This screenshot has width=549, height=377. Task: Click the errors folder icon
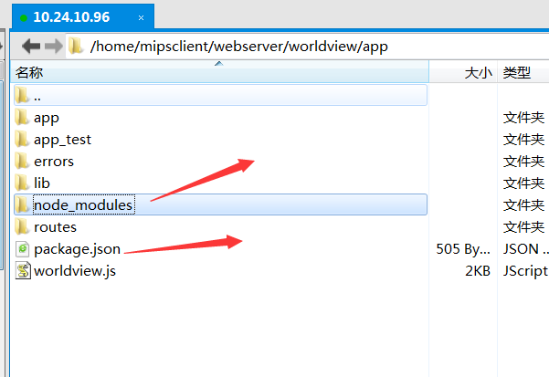click(22, 161)
